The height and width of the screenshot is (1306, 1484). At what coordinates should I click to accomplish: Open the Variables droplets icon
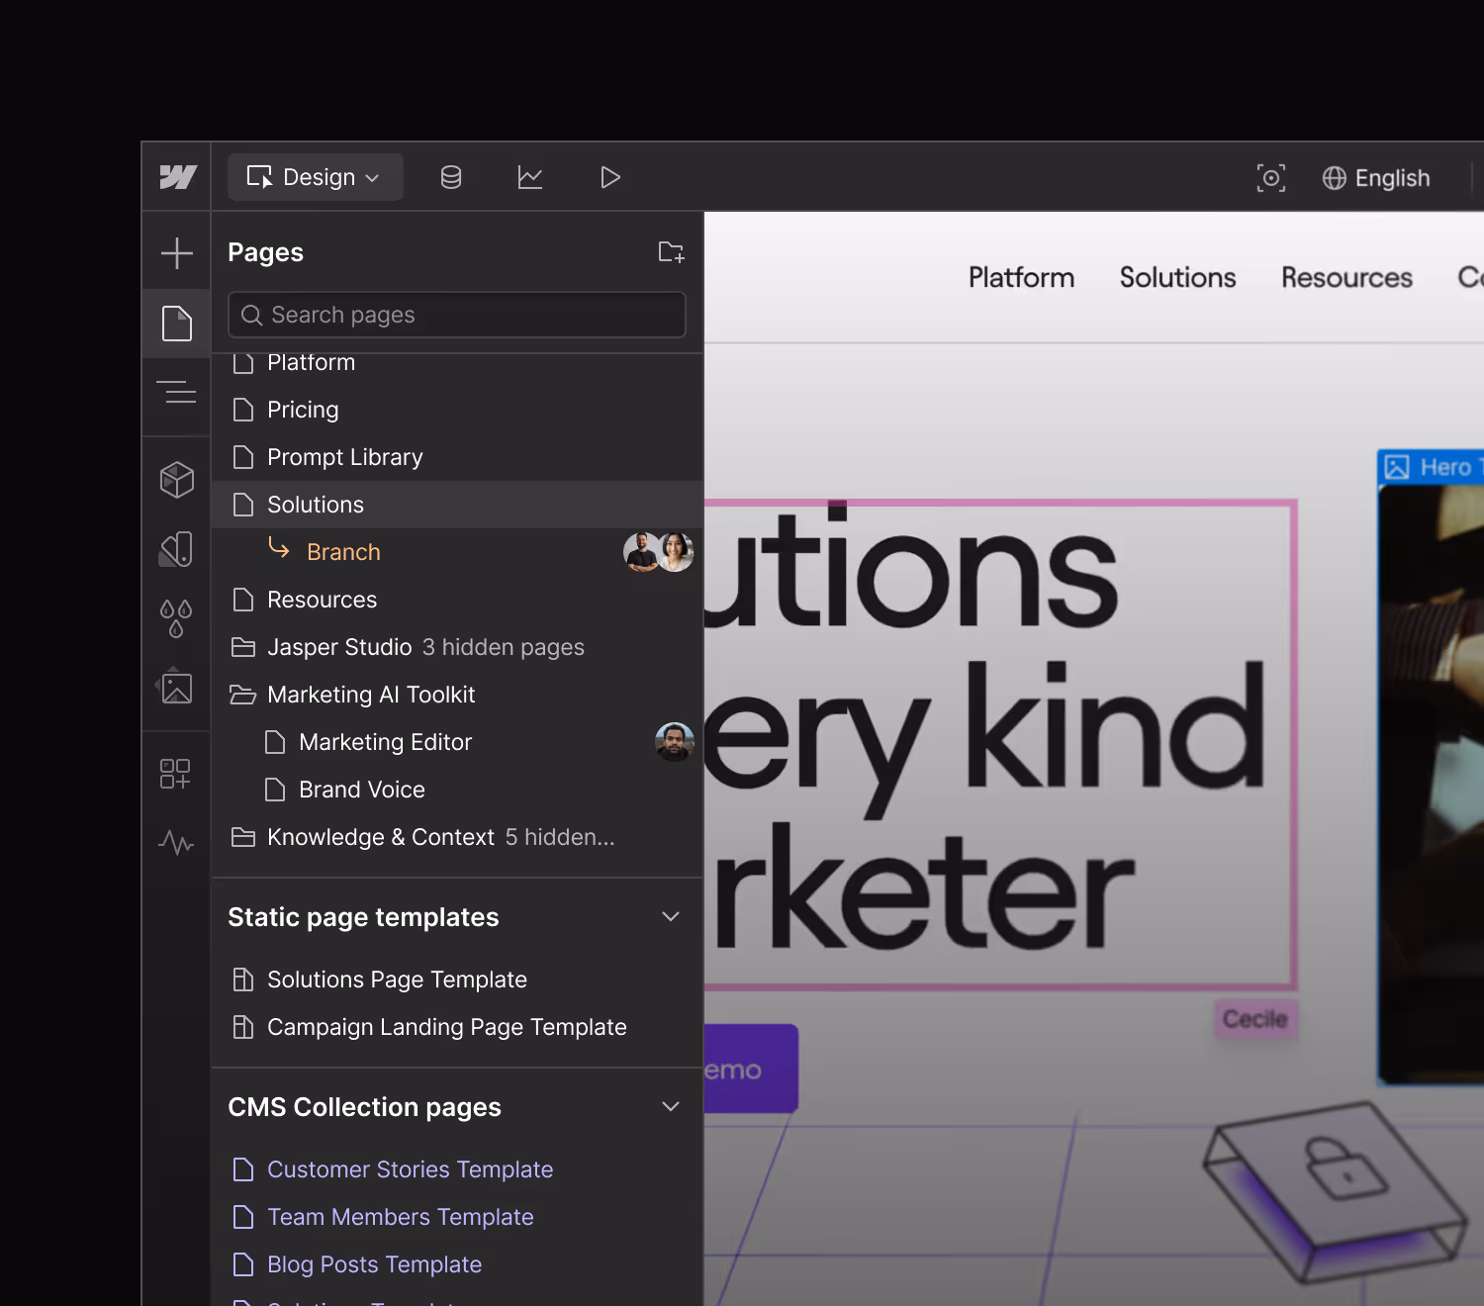[x=176, y=618]
